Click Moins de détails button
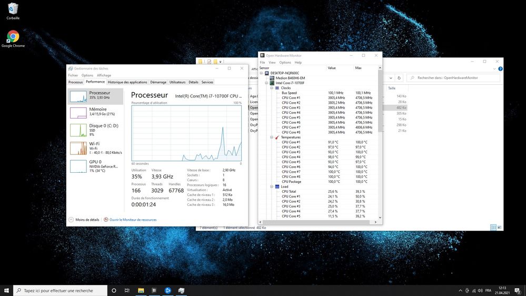Screen dimensions: 526x296 click(84, 220)
